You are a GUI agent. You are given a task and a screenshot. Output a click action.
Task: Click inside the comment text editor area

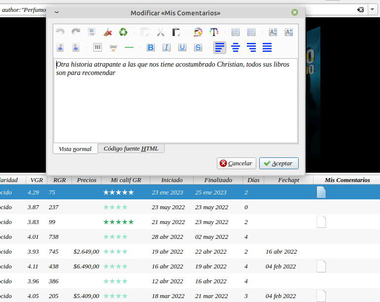click(x=175, y=101)
